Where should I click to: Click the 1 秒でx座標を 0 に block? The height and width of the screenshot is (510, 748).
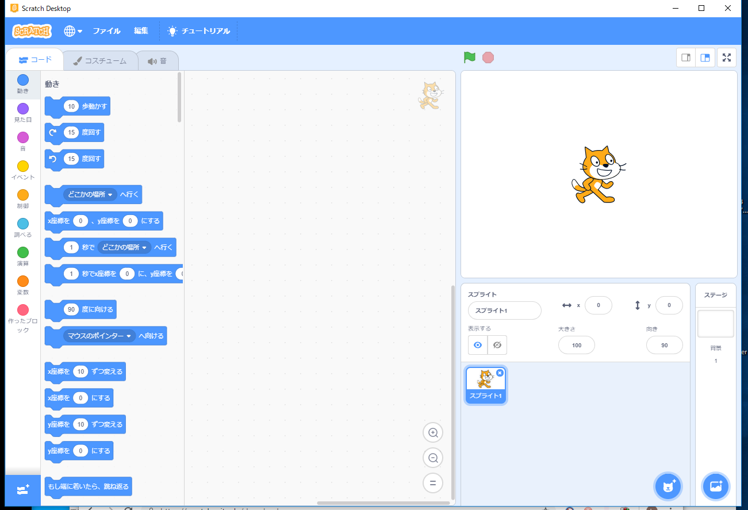pos(114,275)
